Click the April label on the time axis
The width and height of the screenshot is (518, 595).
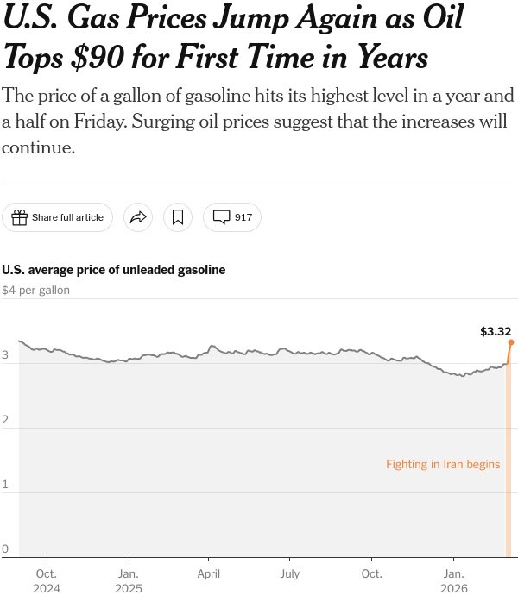coord(208,573)
